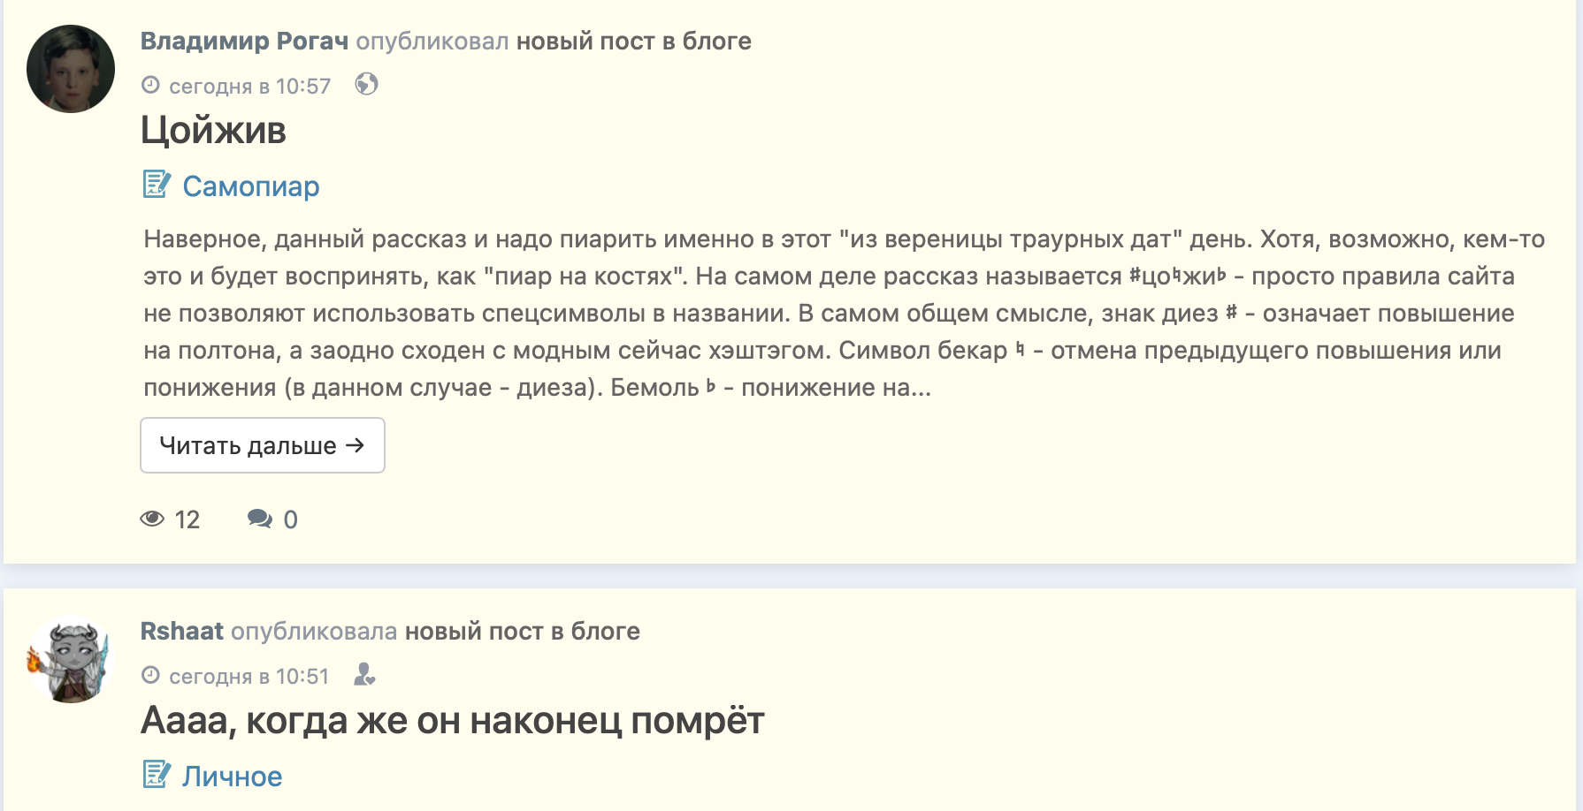This screenshot has height=811, width=1583.
Task: Open the Личное category link
Action: pyautogui.click(x=232, y=777)
